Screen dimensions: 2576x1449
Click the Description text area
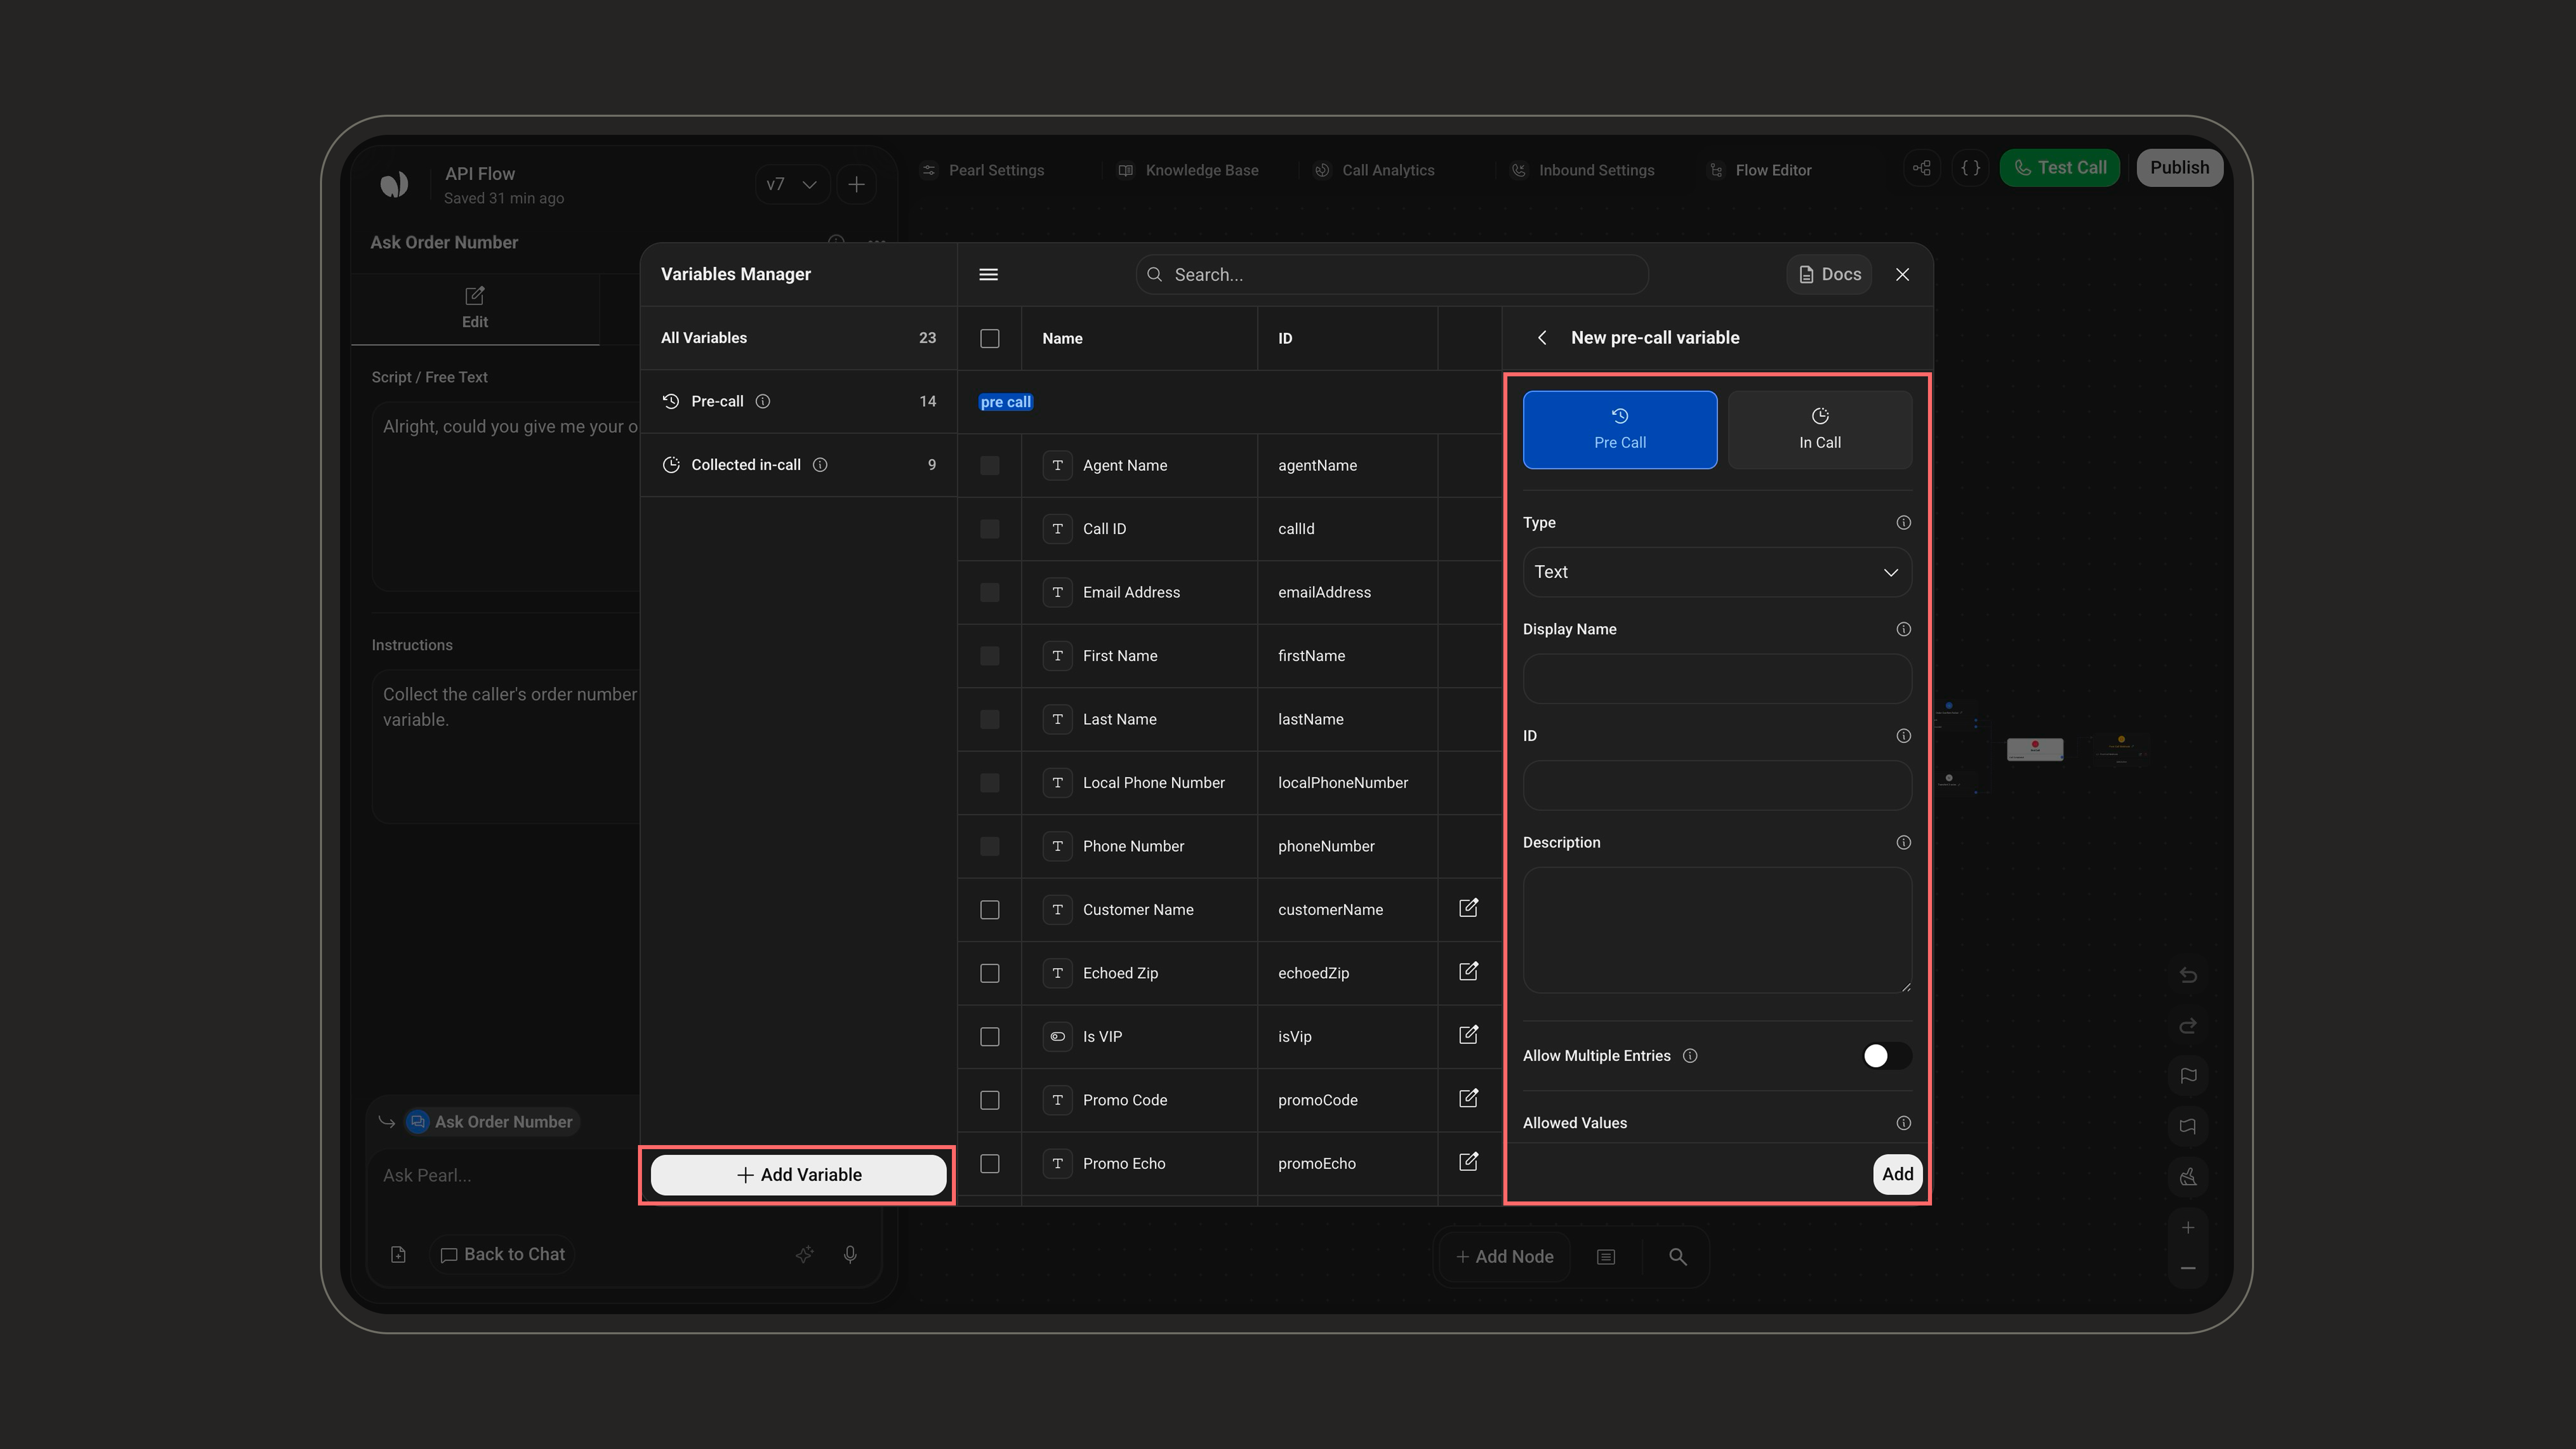pos(1717,930)
